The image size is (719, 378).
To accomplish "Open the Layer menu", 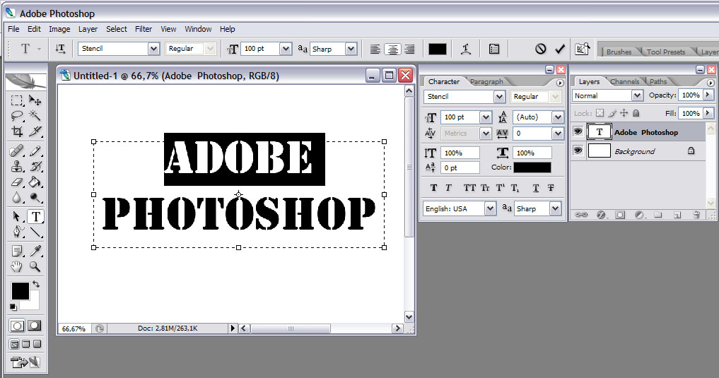I will (88, 29).
